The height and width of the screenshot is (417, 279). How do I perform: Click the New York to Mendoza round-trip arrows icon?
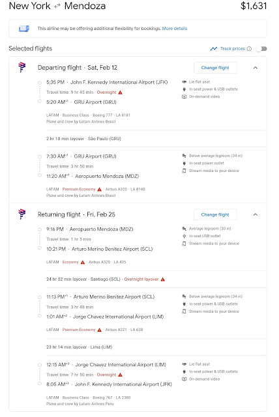click(57, 7)
